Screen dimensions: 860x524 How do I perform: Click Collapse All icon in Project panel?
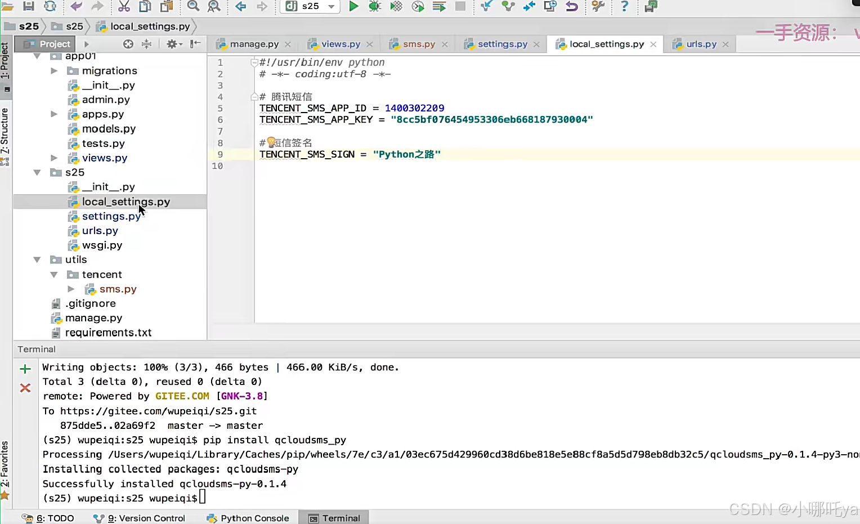click(x=146, y=44)
